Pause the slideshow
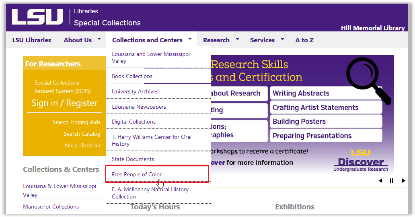Screen dimensions: 415x217 (x=392, y=181)
